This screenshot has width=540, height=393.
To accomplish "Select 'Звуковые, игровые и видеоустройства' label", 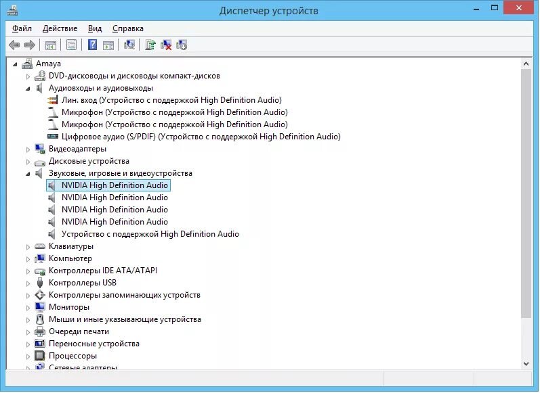I will click(x=120, y=173).
